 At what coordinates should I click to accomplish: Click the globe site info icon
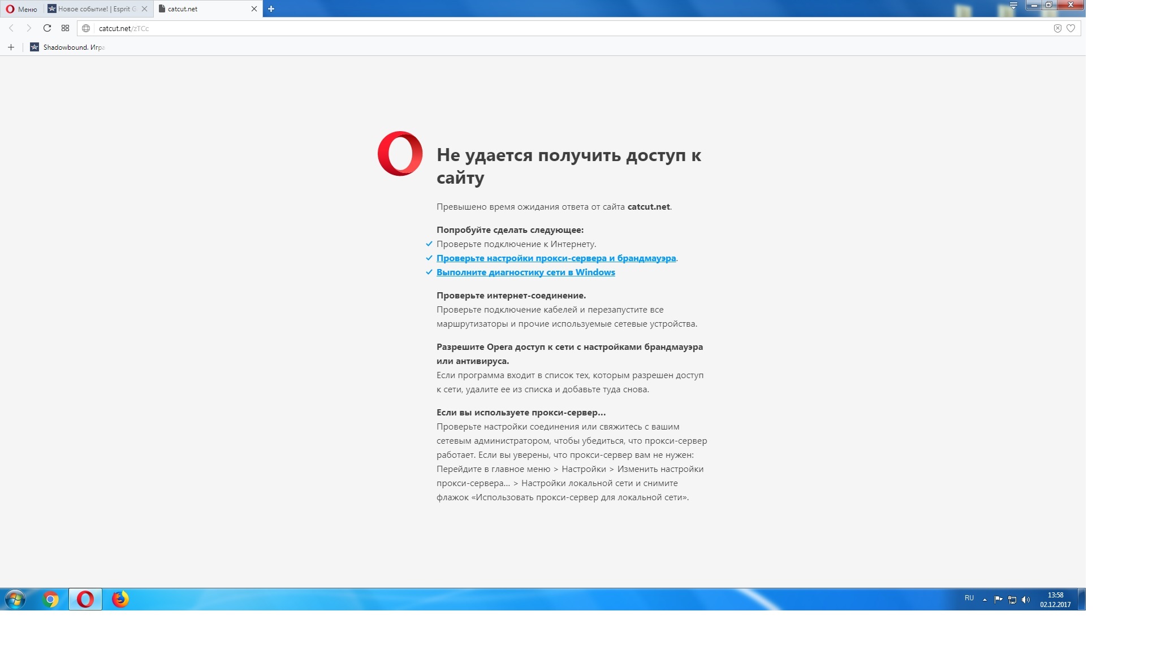[x=86, y=28]
